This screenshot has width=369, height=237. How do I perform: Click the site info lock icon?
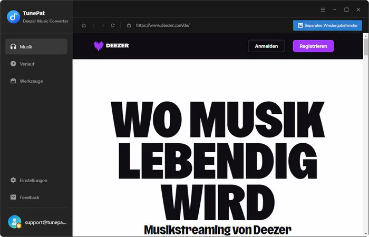point(129,25)
